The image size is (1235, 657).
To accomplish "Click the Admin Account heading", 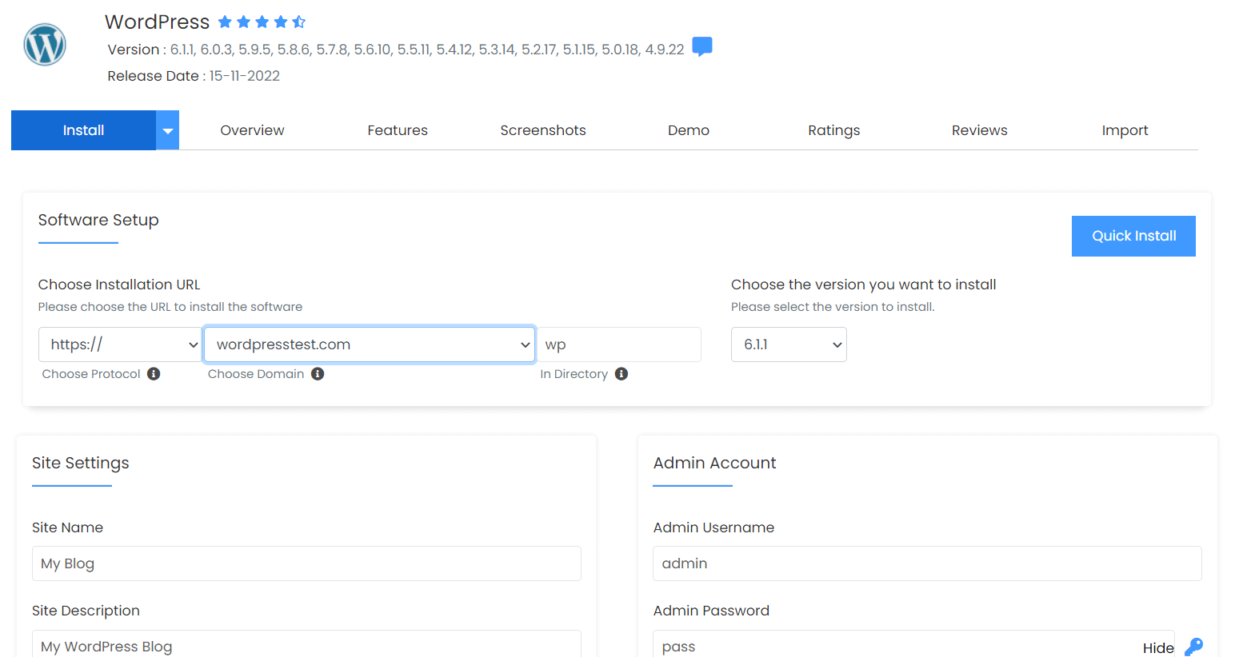I will 714,463.
